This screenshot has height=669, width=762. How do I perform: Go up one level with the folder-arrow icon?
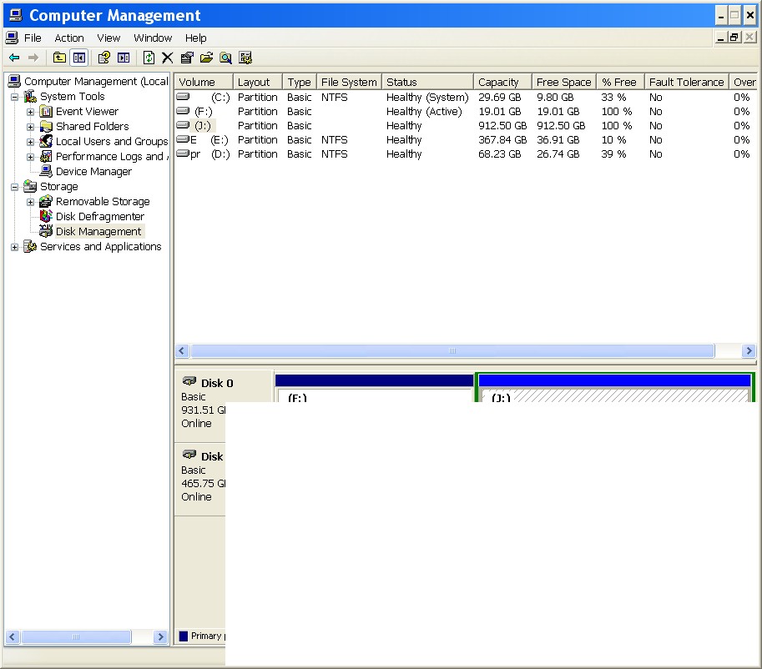click(x=59, y=58)
